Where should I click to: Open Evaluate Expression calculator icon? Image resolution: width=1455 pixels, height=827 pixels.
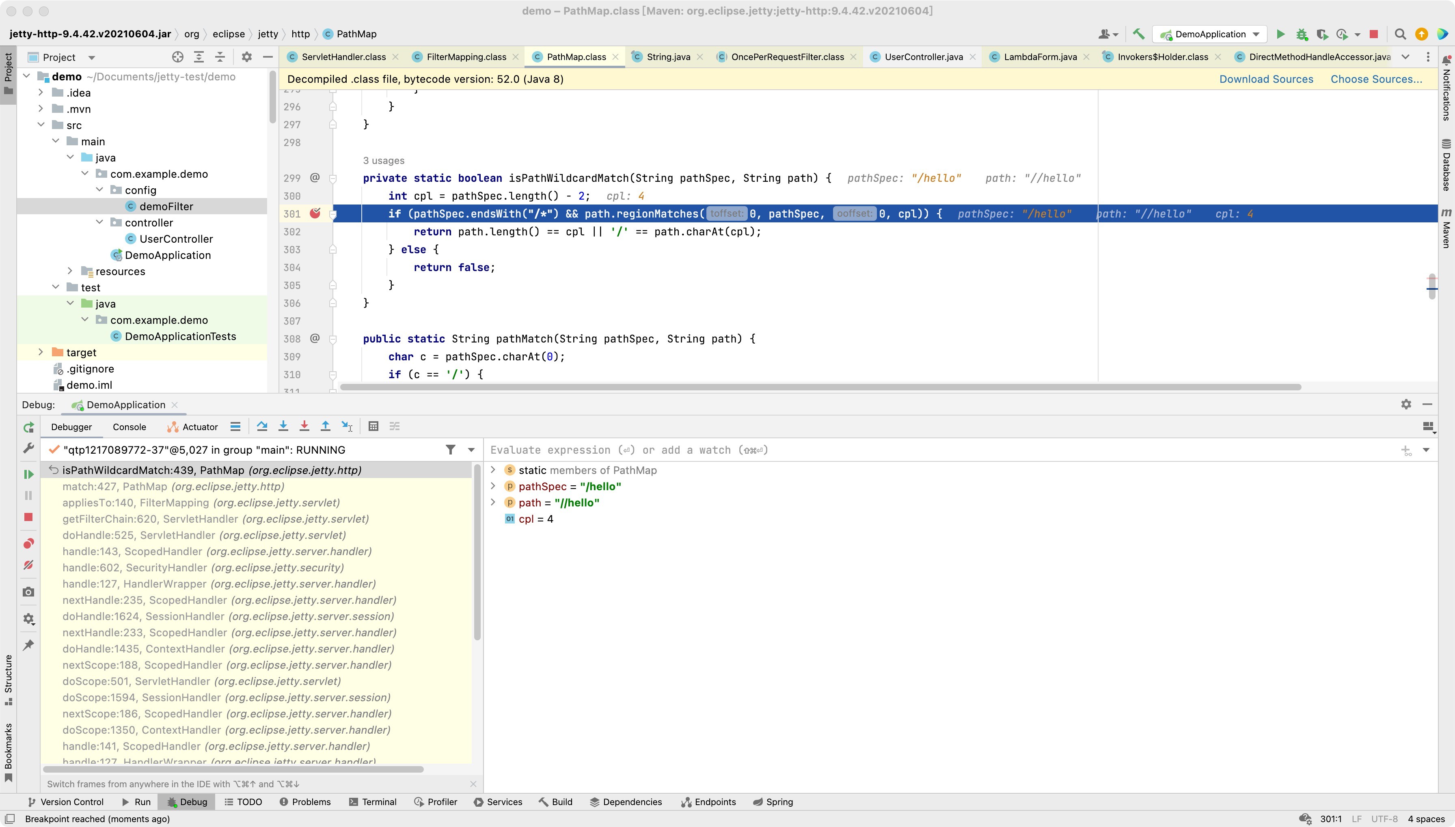click(x=373, y=426)
